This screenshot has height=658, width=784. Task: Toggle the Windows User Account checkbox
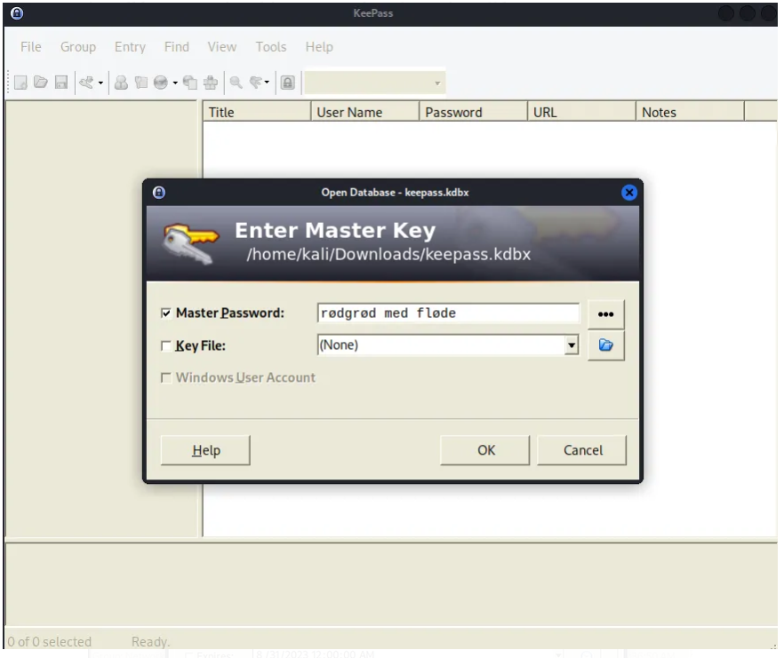pyautogui.click(x=166, y=377)
